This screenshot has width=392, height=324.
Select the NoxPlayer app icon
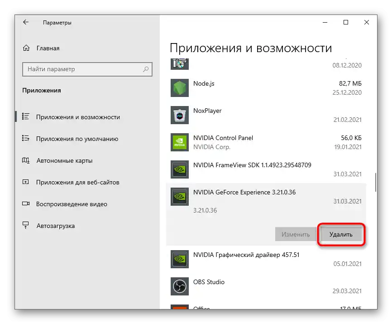[x=180, y=115]
